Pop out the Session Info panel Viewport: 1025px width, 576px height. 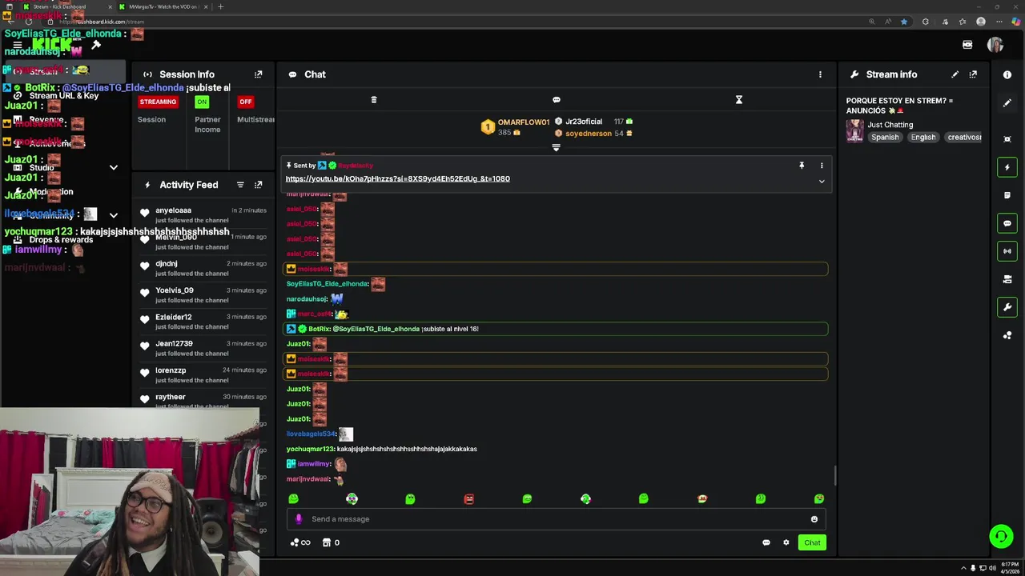[x=258, y=74]
